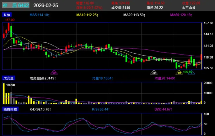Click the 20000 volume axis label
Viewport: 215px width, 136px height.
point(208,83)
